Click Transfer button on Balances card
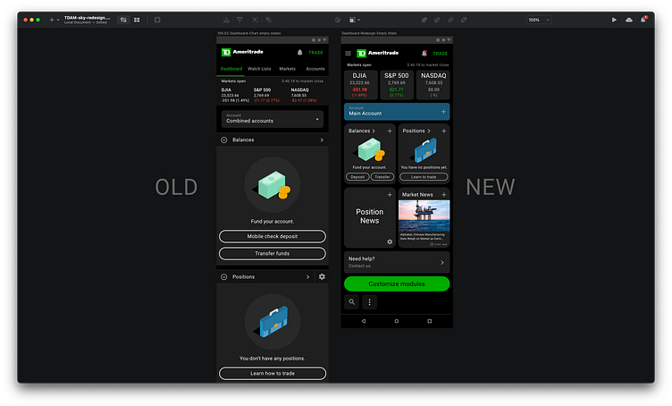The width and height of the screenshot is (672, 406). point(382,177)
